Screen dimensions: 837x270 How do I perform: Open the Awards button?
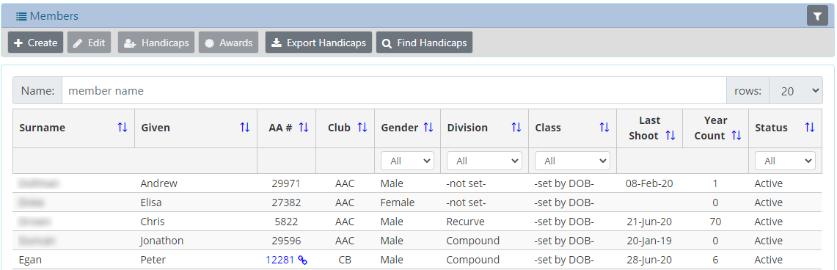[x=228, y=43]
